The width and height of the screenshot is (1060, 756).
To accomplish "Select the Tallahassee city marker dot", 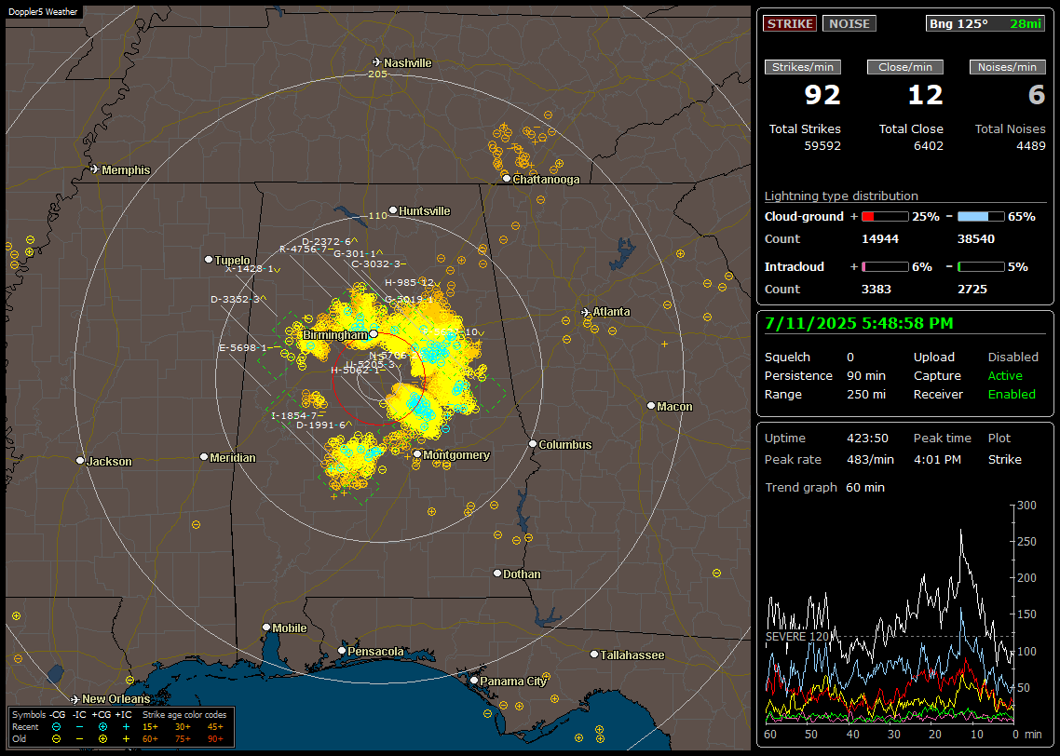I will coord(594,654).
